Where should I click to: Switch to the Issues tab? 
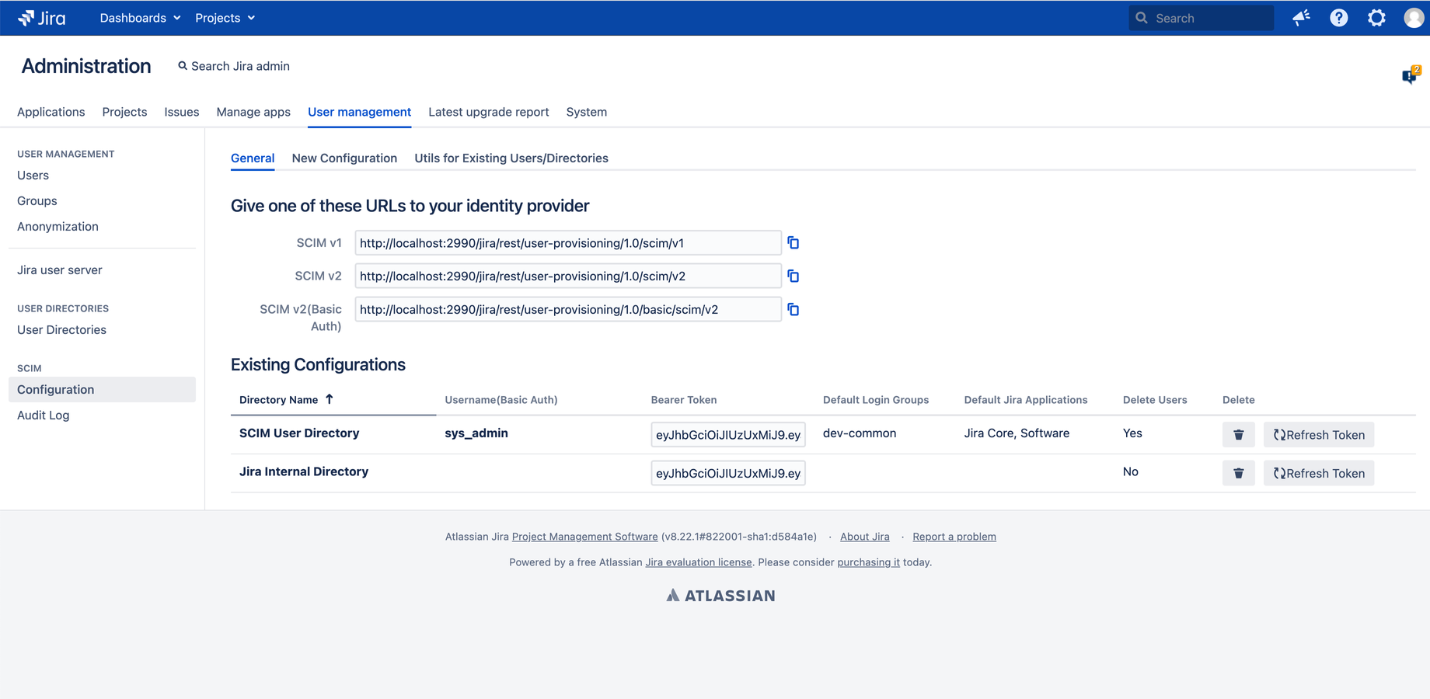tap(181, 112)
